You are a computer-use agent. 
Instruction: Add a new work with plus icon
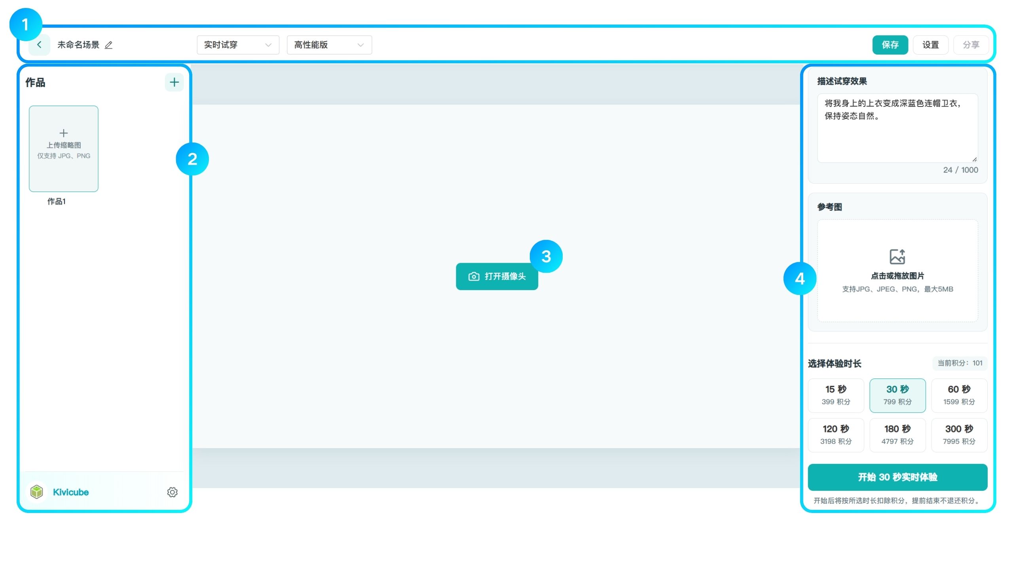(174, 82)
